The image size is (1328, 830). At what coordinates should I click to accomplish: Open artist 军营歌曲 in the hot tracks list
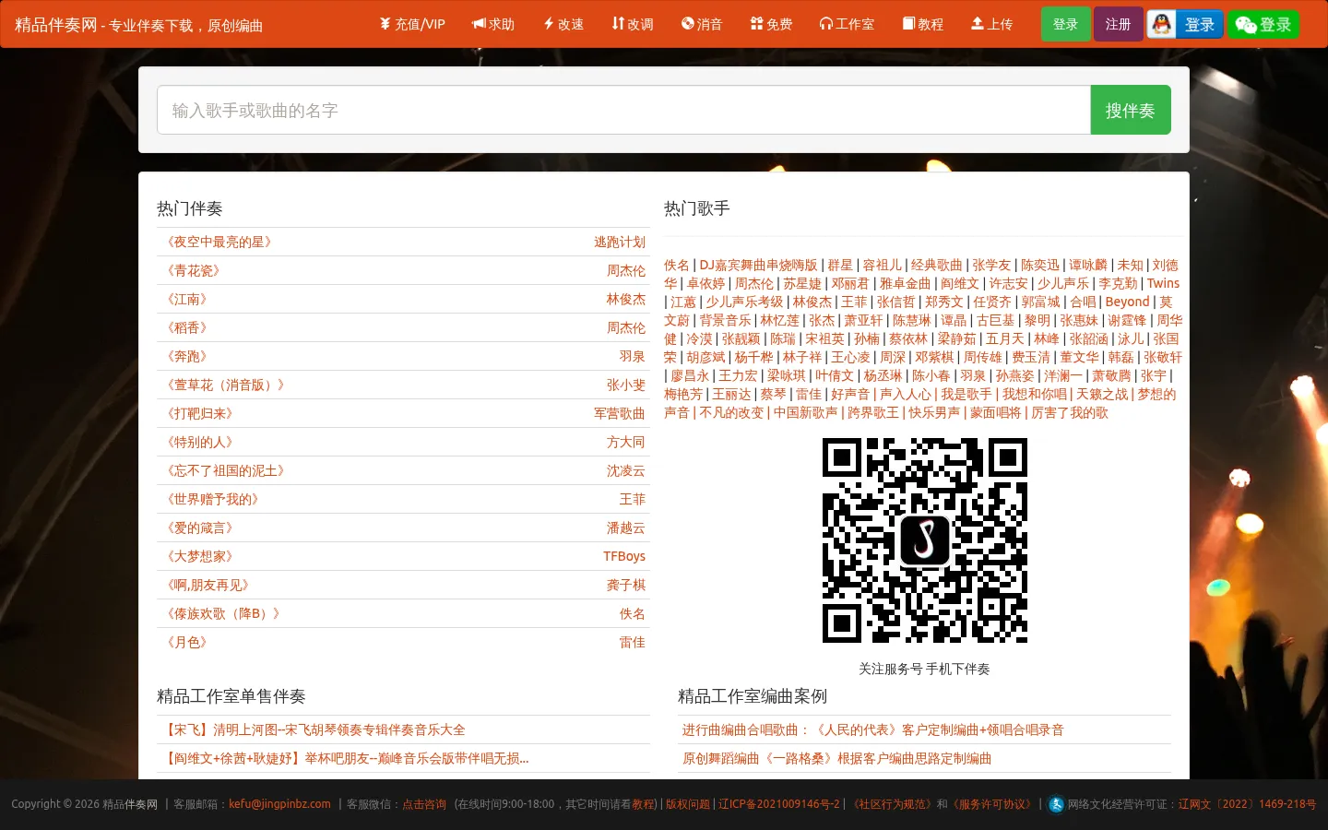[x=620, y=413]
